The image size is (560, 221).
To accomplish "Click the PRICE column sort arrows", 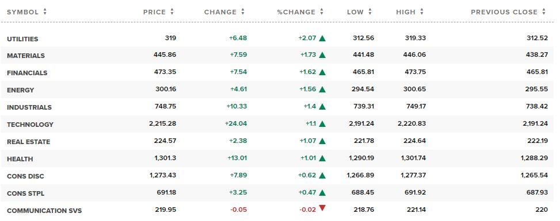I will 172,11.
